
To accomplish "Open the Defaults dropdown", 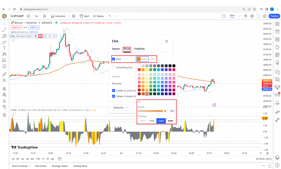I will click(120, 108).
